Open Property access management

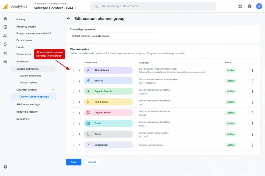click(34, 33)
